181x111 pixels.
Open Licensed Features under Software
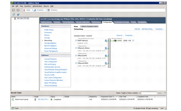point(50,59)
